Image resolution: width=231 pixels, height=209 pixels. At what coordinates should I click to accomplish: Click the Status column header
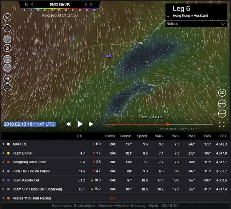[x=110, y=136]
